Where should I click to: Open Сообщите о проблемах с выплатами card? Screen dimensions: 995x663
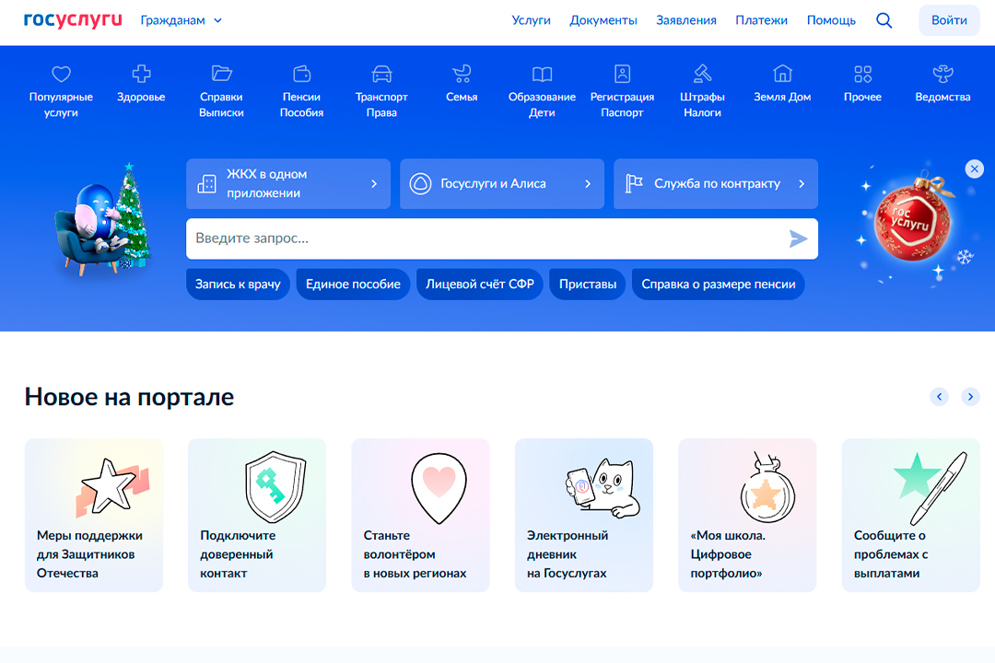pyautogui.click(x=910, y=515)
